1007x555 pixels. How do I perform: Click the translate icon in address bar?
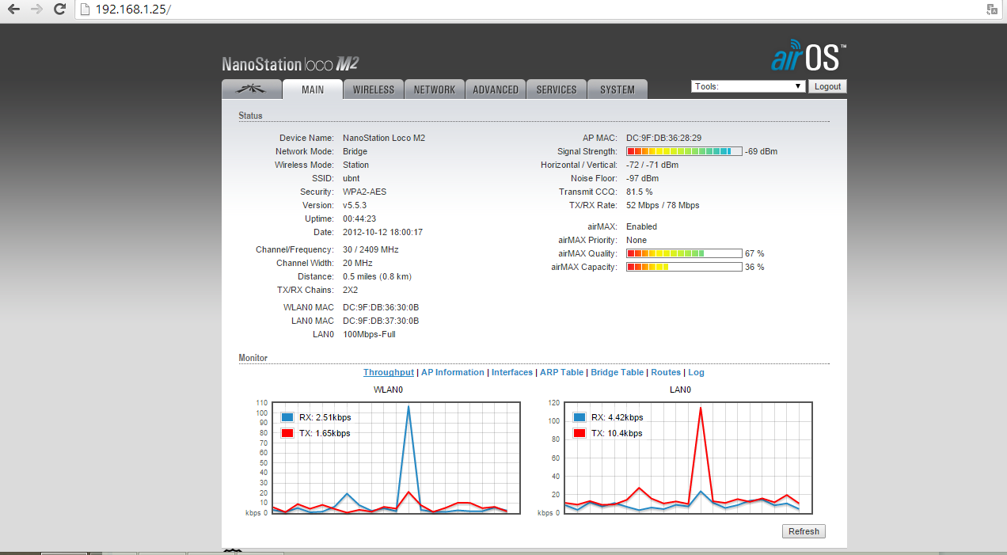pyautogui.click(x=991, y=10)
